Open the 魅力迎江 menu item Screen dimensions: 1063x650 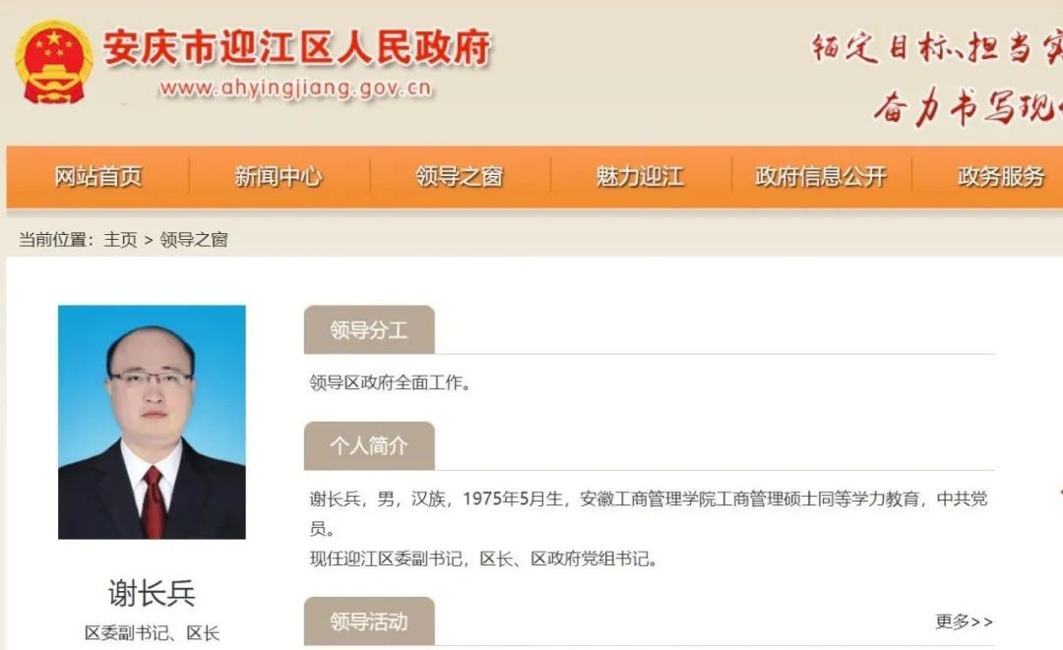click(x=640, y=177)
